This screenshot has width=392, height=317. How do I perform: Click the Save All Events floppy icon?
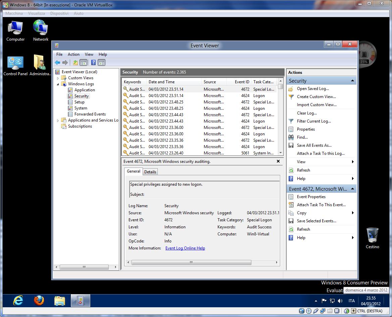pyautogui.click(x=291, y=145)
